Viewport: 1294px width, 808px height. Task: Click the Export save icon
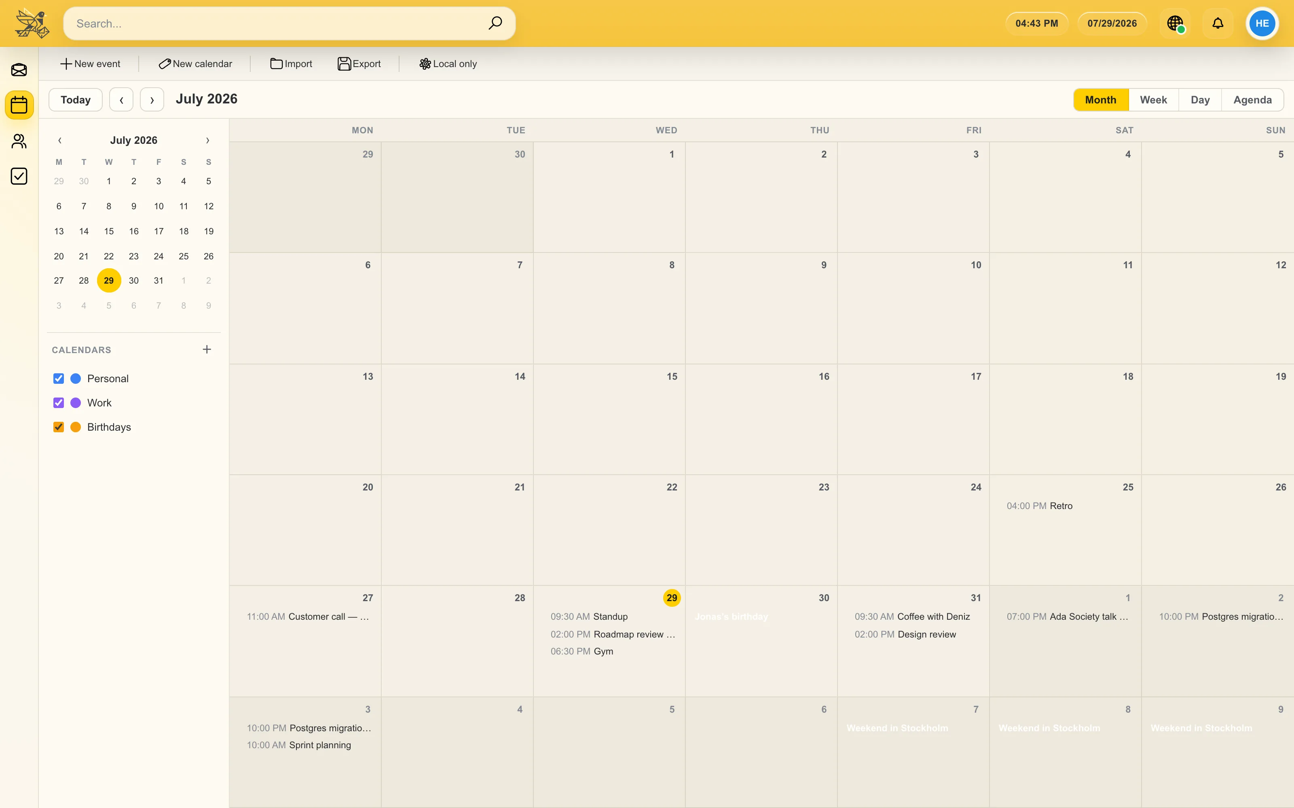pos(345,63)
